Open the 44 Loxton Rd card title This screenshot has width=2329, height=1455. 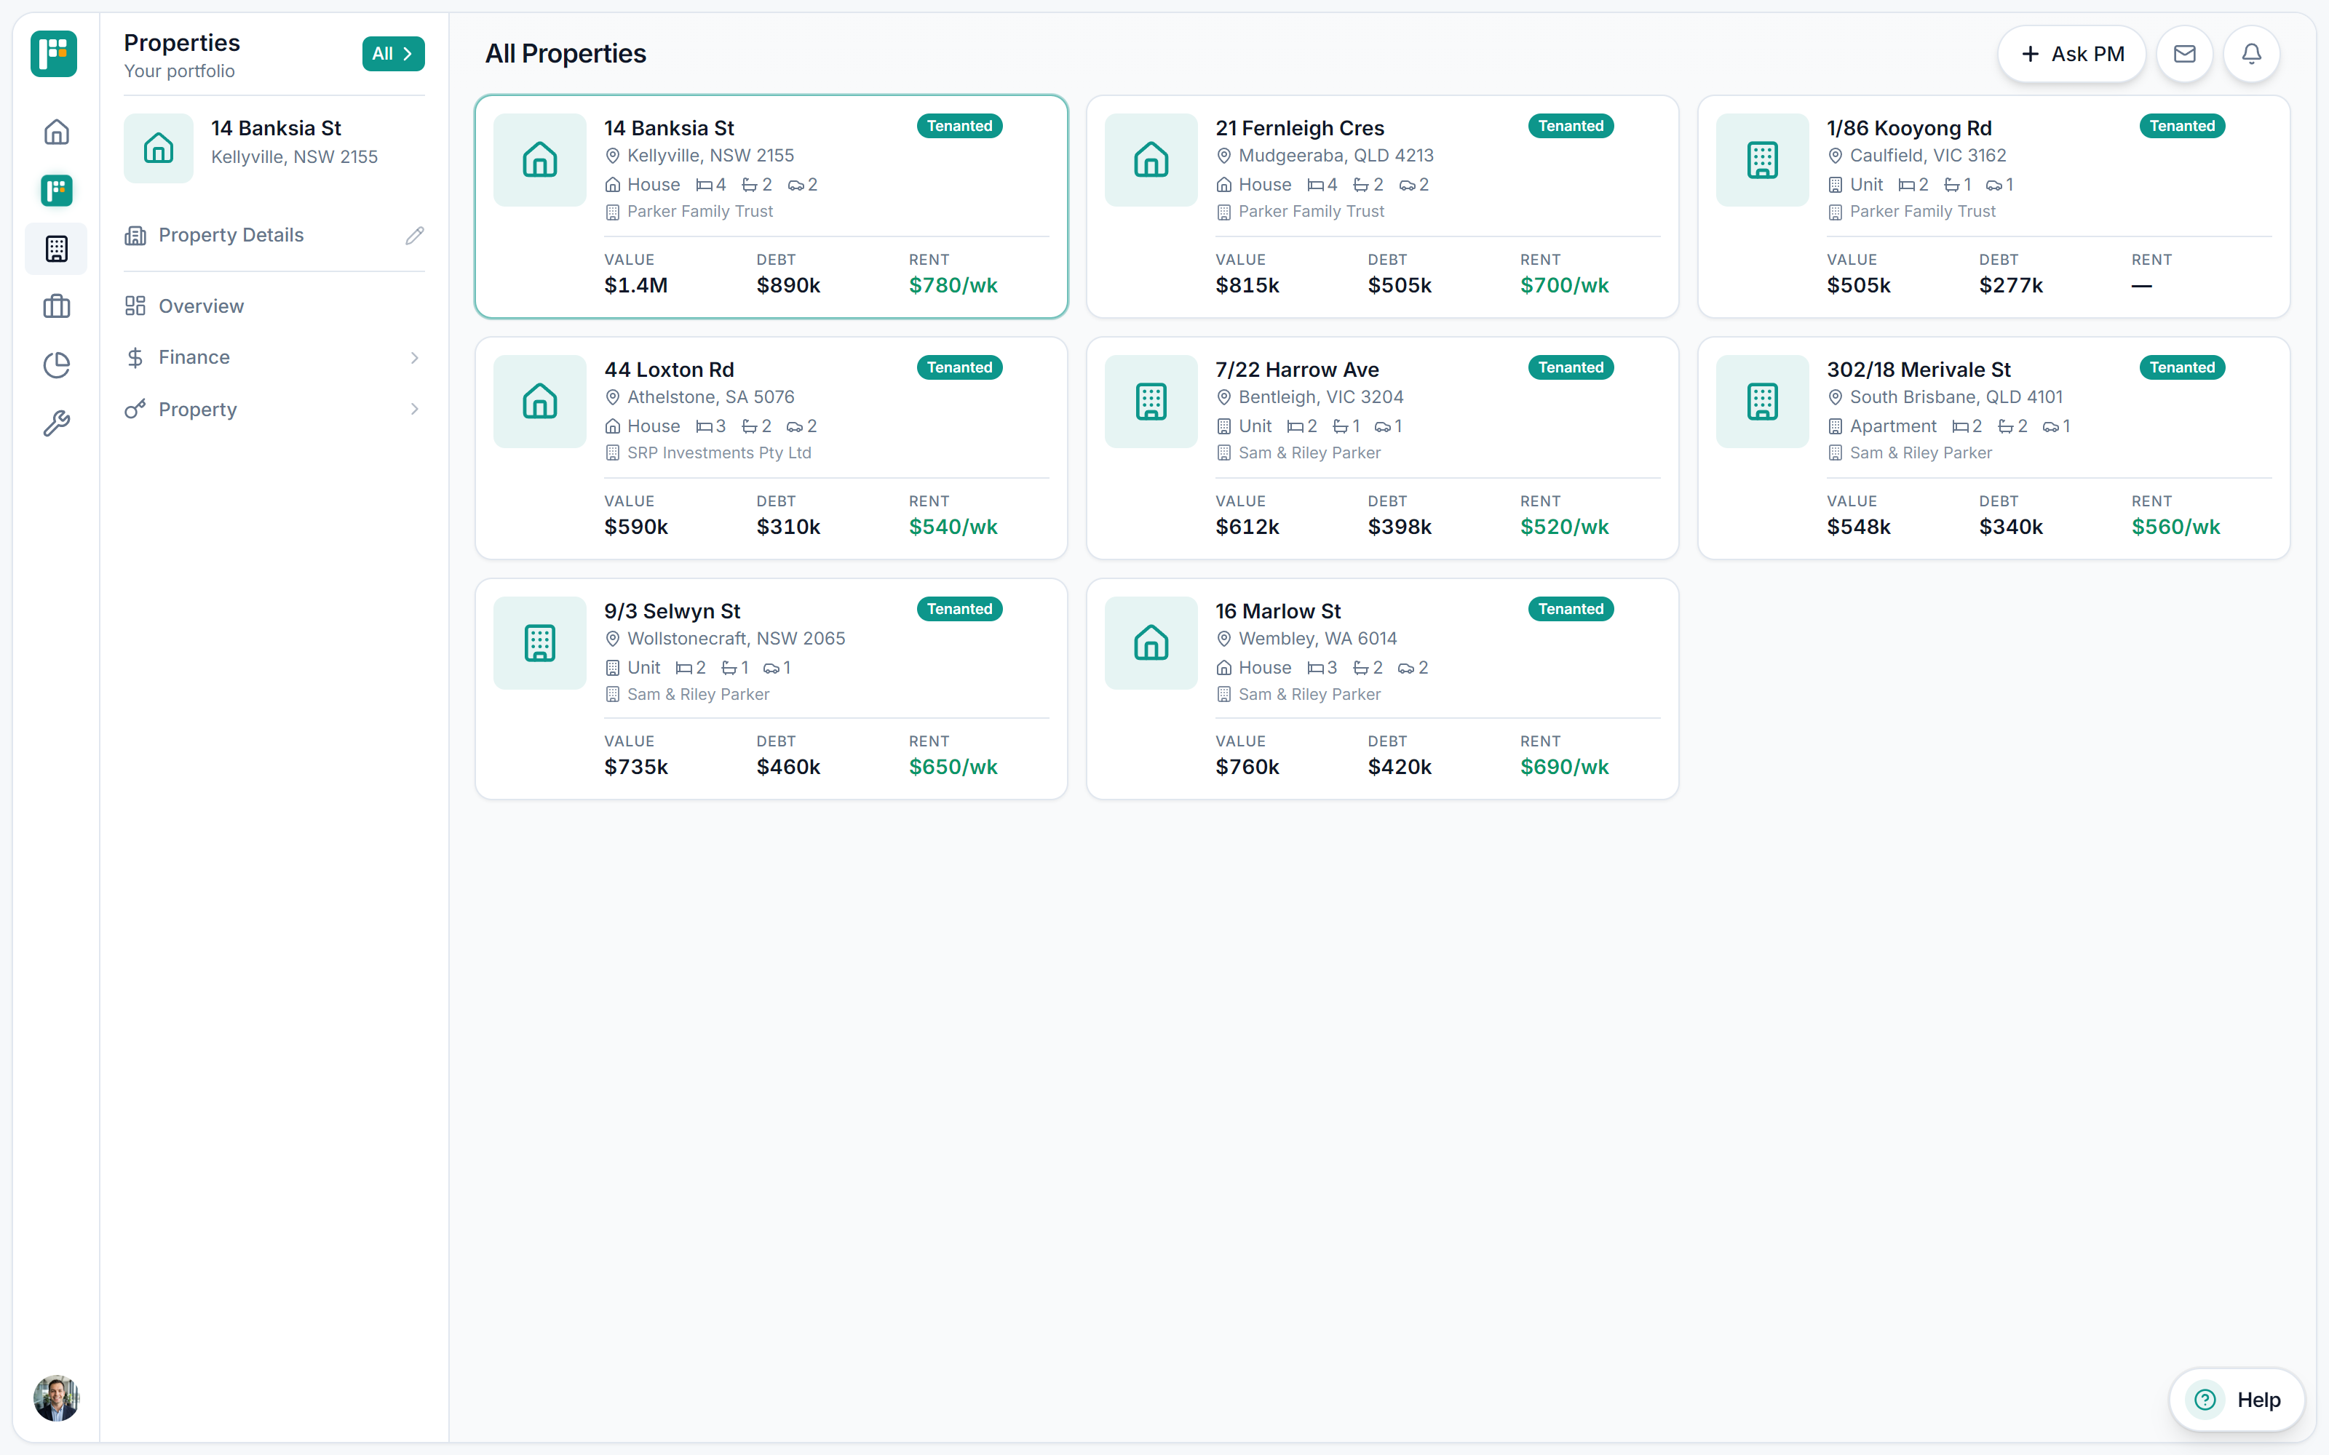(x=669, y=370)
